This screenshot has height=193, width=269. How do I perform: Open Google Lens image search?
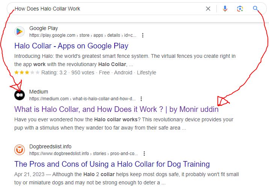click(x=240, y=9)
